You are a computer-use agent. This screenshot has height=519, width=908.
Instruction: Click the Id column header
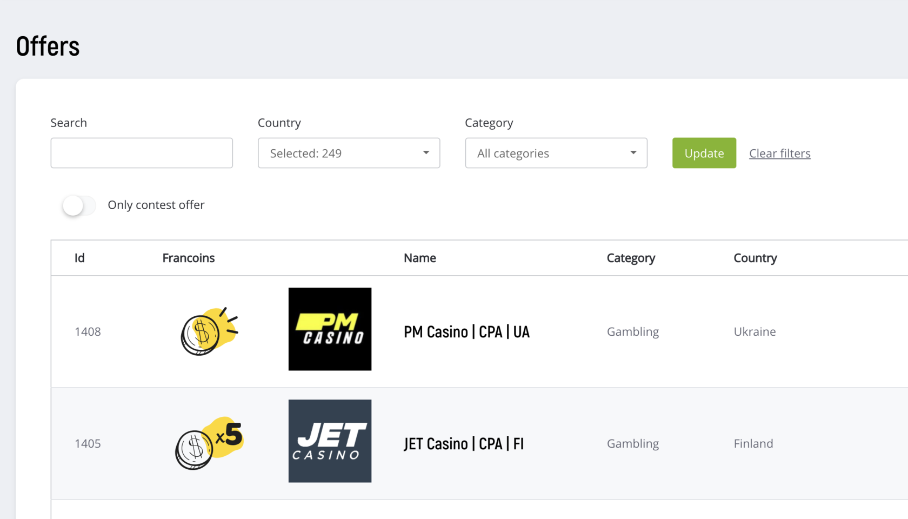coord(79,258)
